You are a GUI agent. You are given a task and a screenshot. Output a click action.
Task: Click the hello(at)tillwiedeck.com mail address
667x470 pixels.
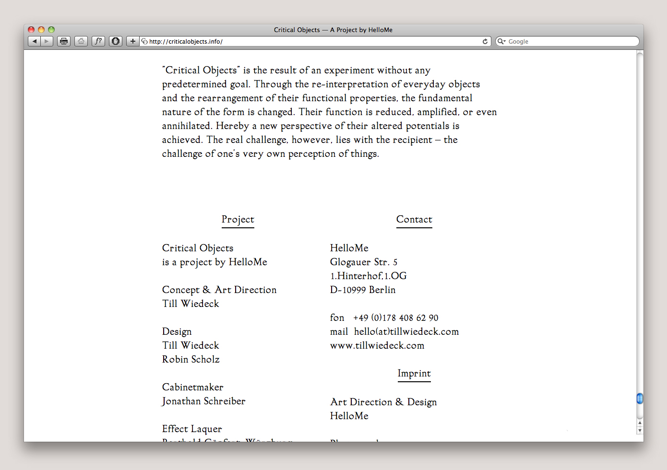[x=406, y=332]
